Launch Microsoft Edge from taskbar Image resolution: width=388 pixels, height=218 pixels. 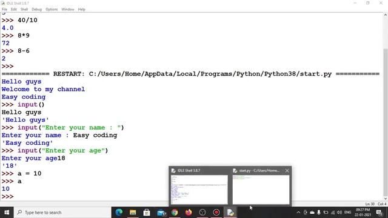point(119,213)
